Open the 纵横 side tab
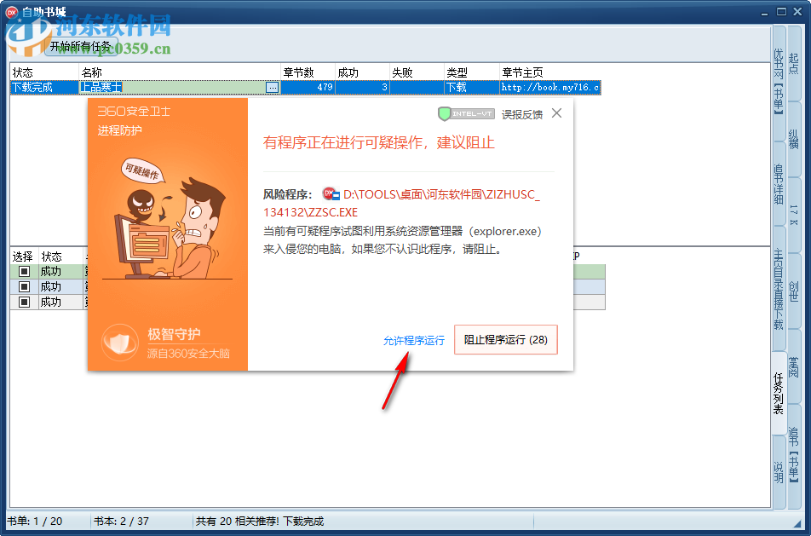Screen dimensions: 811x536 794,139
